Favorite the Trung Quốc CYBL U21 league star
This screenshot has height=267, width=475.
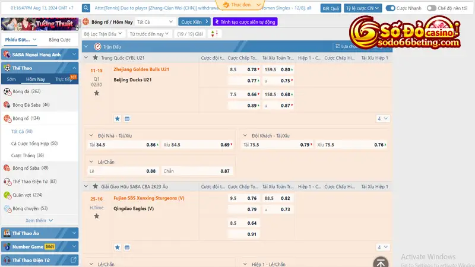pos(95,58)
